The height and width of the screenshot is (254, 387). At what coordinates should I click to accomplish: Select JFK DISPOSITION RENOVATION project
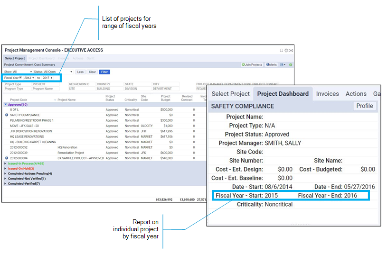pos(31,131)
